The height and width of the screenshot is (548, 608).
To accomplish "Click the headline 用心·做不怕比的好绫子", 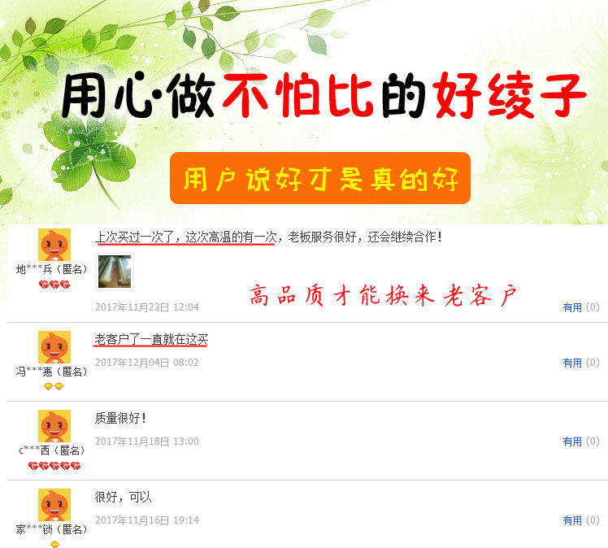I will (x=324, y=95).
